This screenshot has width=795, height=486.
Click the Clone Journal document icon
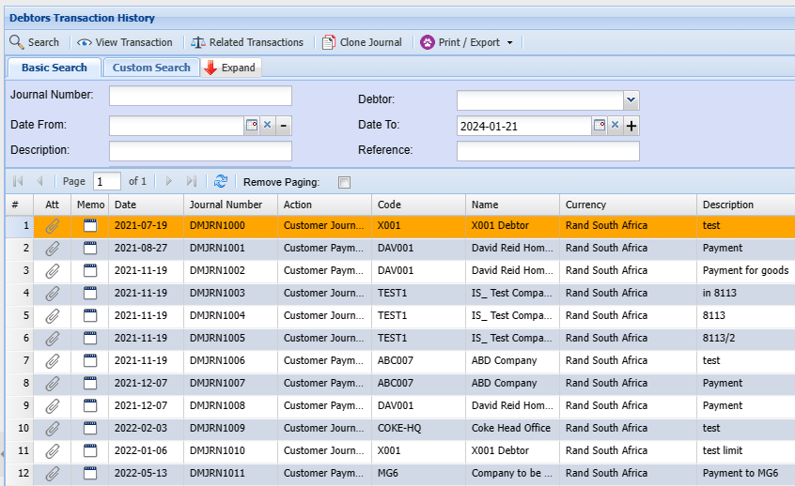pyautogui.click(x=328, y=42)
